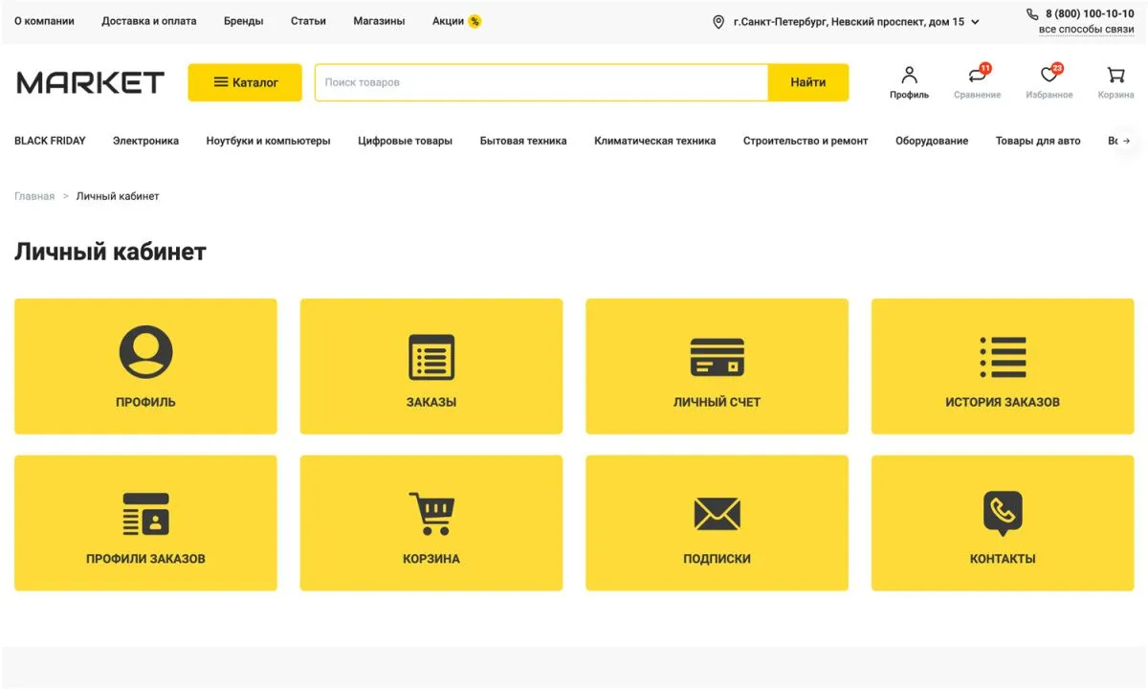Screen dimensions: 1148x689
Task: Select the BLACK FRIDAY category
Action: tap(50, 141)
